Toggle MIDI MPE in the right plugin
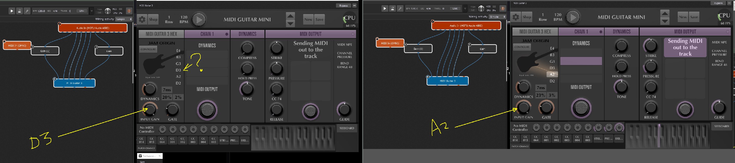 [x=719, y=42]
